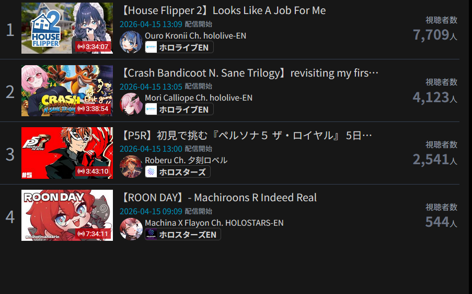
Task: Select the ホロスターズEN group tag
Action: pyautogui.click(x=183, y=234)
